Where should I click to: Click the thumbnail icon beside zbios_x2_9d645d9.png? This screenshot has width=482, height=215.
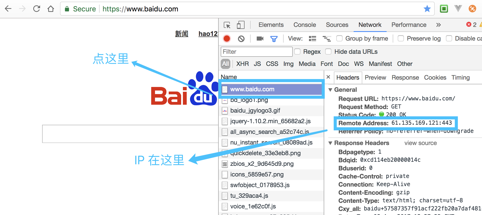click(x=225, y=164)
